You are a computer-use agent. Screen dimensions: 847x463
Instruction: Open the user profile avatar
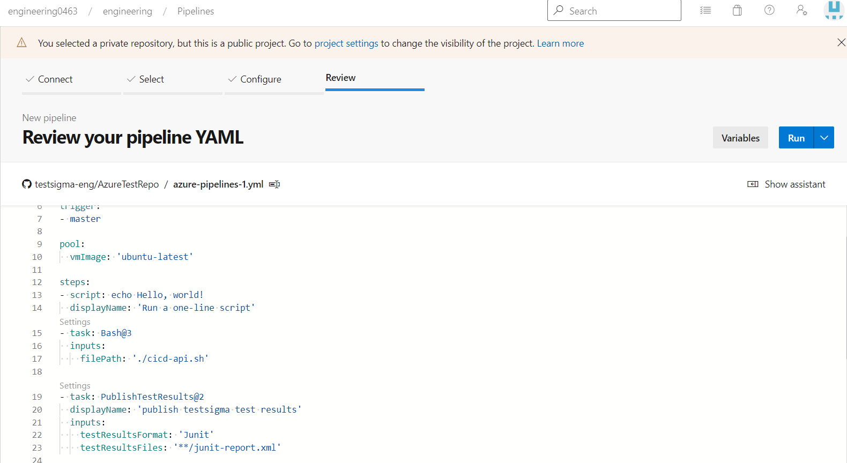(834, 10)
